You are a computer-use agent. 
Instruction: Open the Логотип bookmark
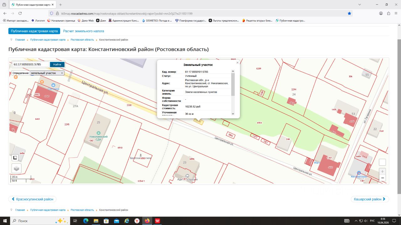pos(38,21)
